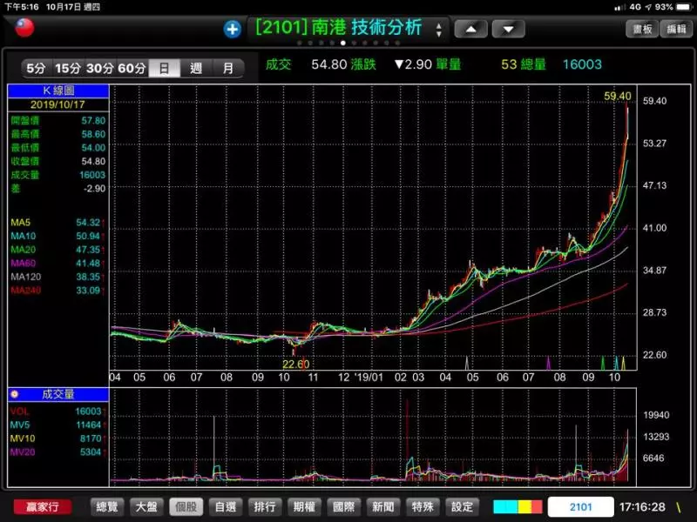Tap the 成交量 indicator header
Viewport: 697px width, 522px height.
[58, 394]
